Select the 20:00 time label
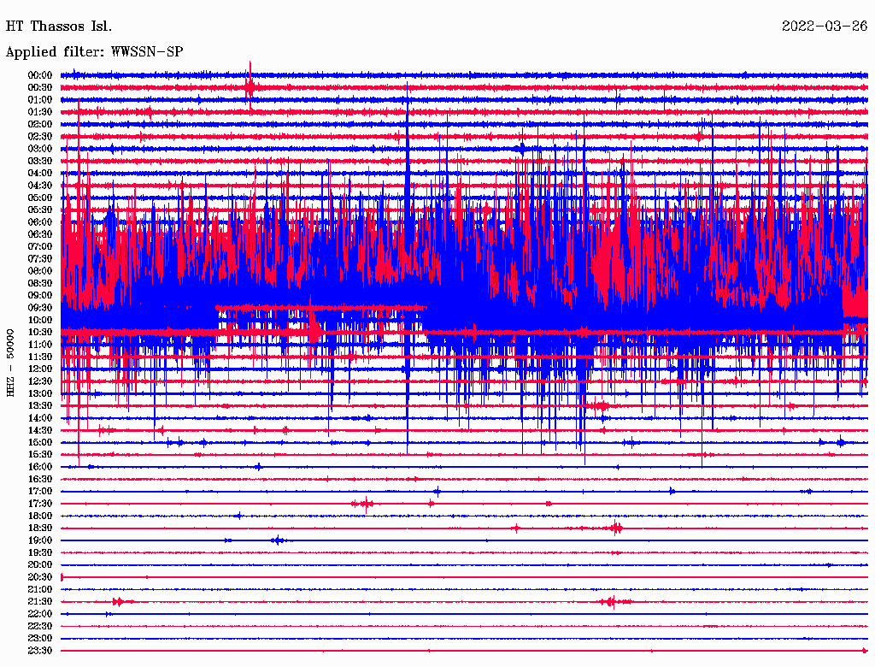The image size is (875, 667). tap(40, 564)
